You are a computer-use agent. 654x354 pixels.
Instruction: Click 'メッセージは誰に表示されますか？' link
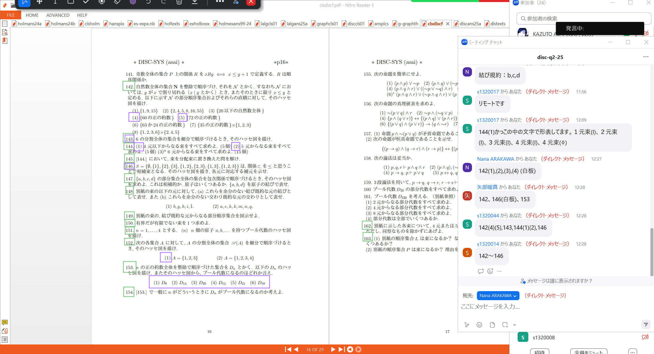(556, 281)
